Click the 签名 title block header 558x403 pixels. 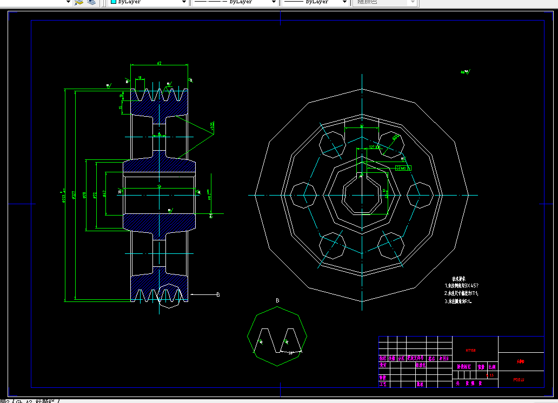coord(431,359)
